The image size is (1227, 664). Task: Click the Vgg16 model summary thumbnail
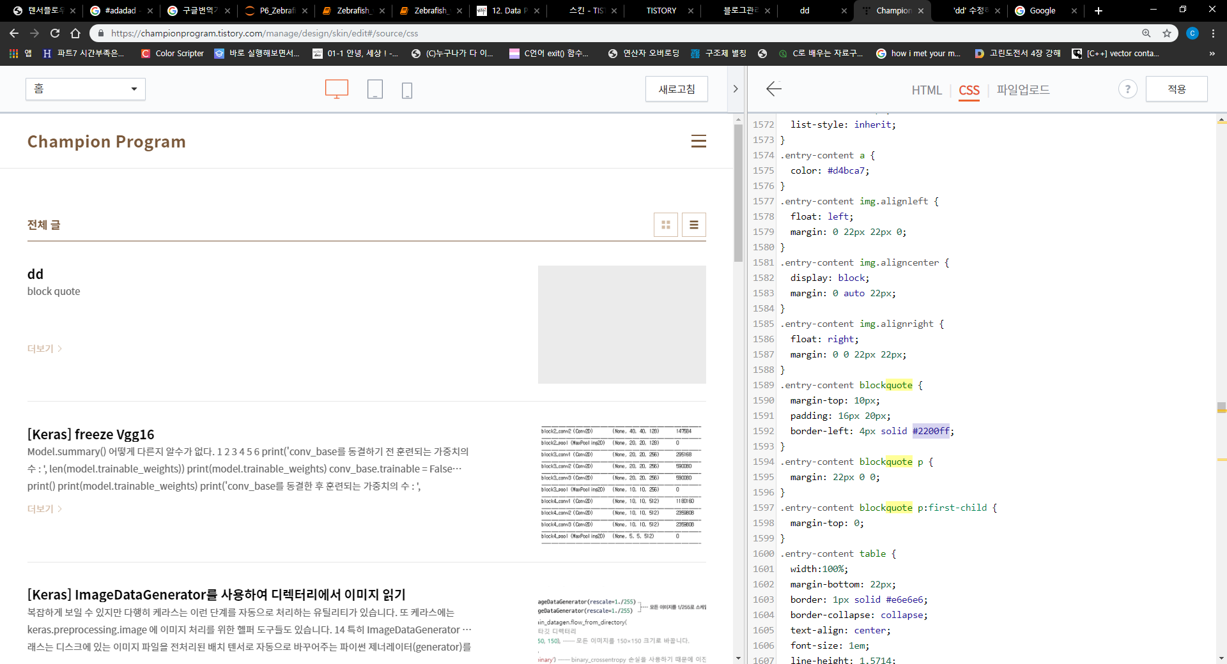pyautogui.click(x=622, y=485)
